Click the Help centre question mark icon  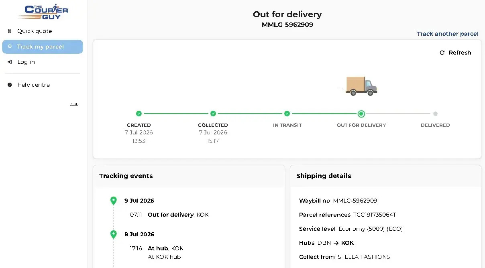click(10, 85)
